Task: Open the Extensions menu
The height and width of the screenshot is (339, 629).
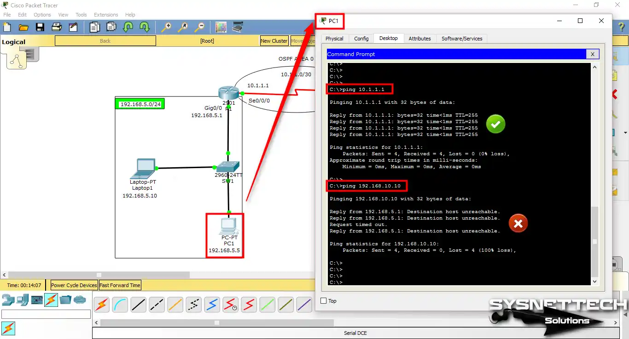Action: (106, 15)
